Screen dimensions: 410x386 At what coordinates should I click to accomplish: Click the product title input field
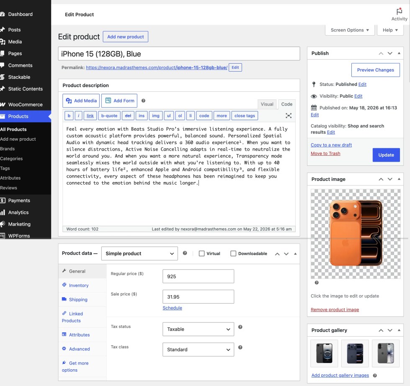coord(179,54)
